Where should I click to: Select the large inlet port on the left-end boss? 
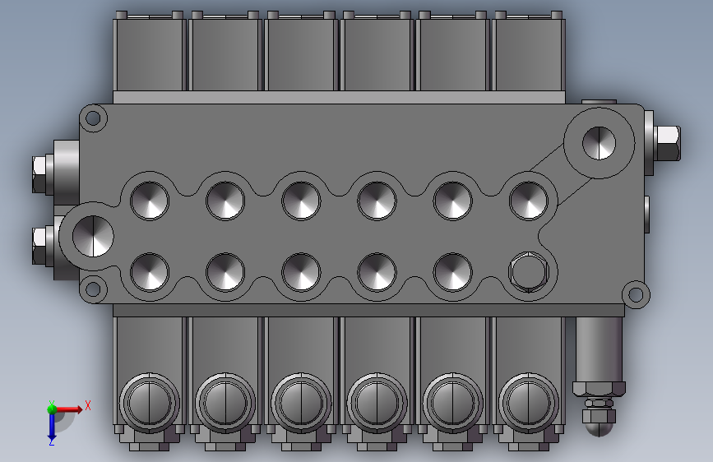[x=93, y=236]
